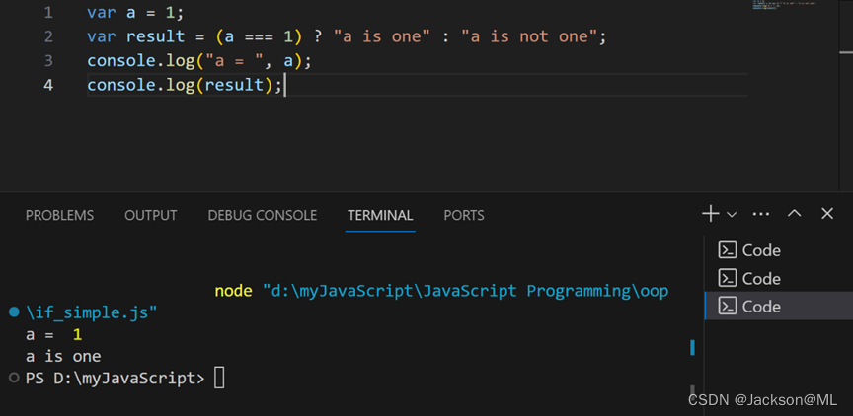
Task: Switch to the PORTS tab
Action: [x=464, y=215]
